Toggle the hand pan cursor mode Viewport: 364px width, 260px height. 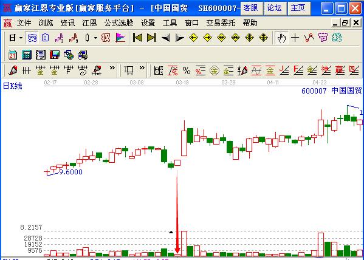[281, 38]
